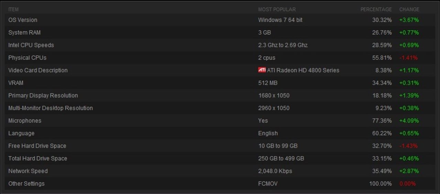Click the -1.41% change value
The height and width of the screenshot is (194, 440).
click(408, 58)
